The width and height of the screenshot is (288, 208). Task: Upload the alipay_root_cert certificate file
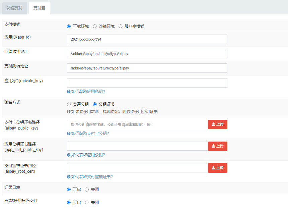217,168
